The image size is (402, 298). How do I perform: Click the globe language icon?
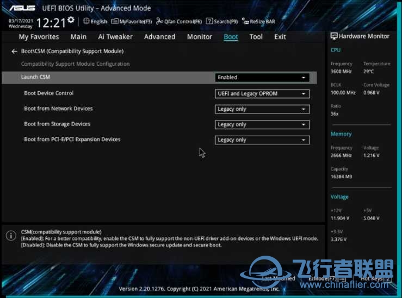pyautogui.click(x=86, y=21)
